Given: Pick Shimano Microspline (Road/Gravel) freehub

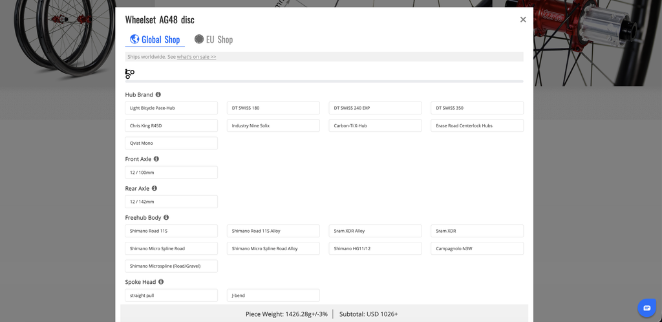Looking at the screenshot, I should (x=171, y=266).
